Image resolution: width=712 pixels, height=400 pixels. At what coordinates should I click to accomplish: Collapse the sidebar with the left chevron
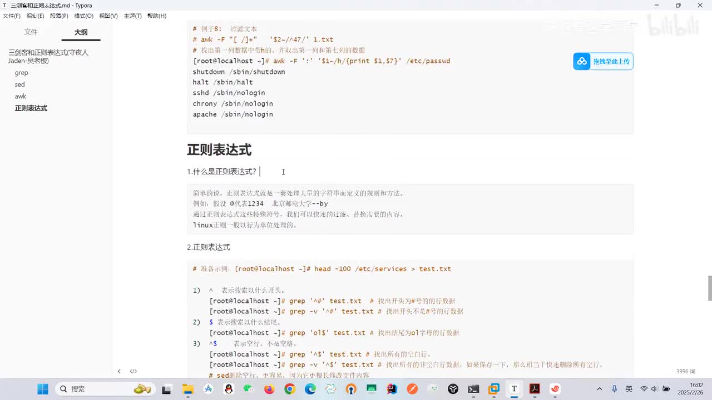(x=119, y=371)
